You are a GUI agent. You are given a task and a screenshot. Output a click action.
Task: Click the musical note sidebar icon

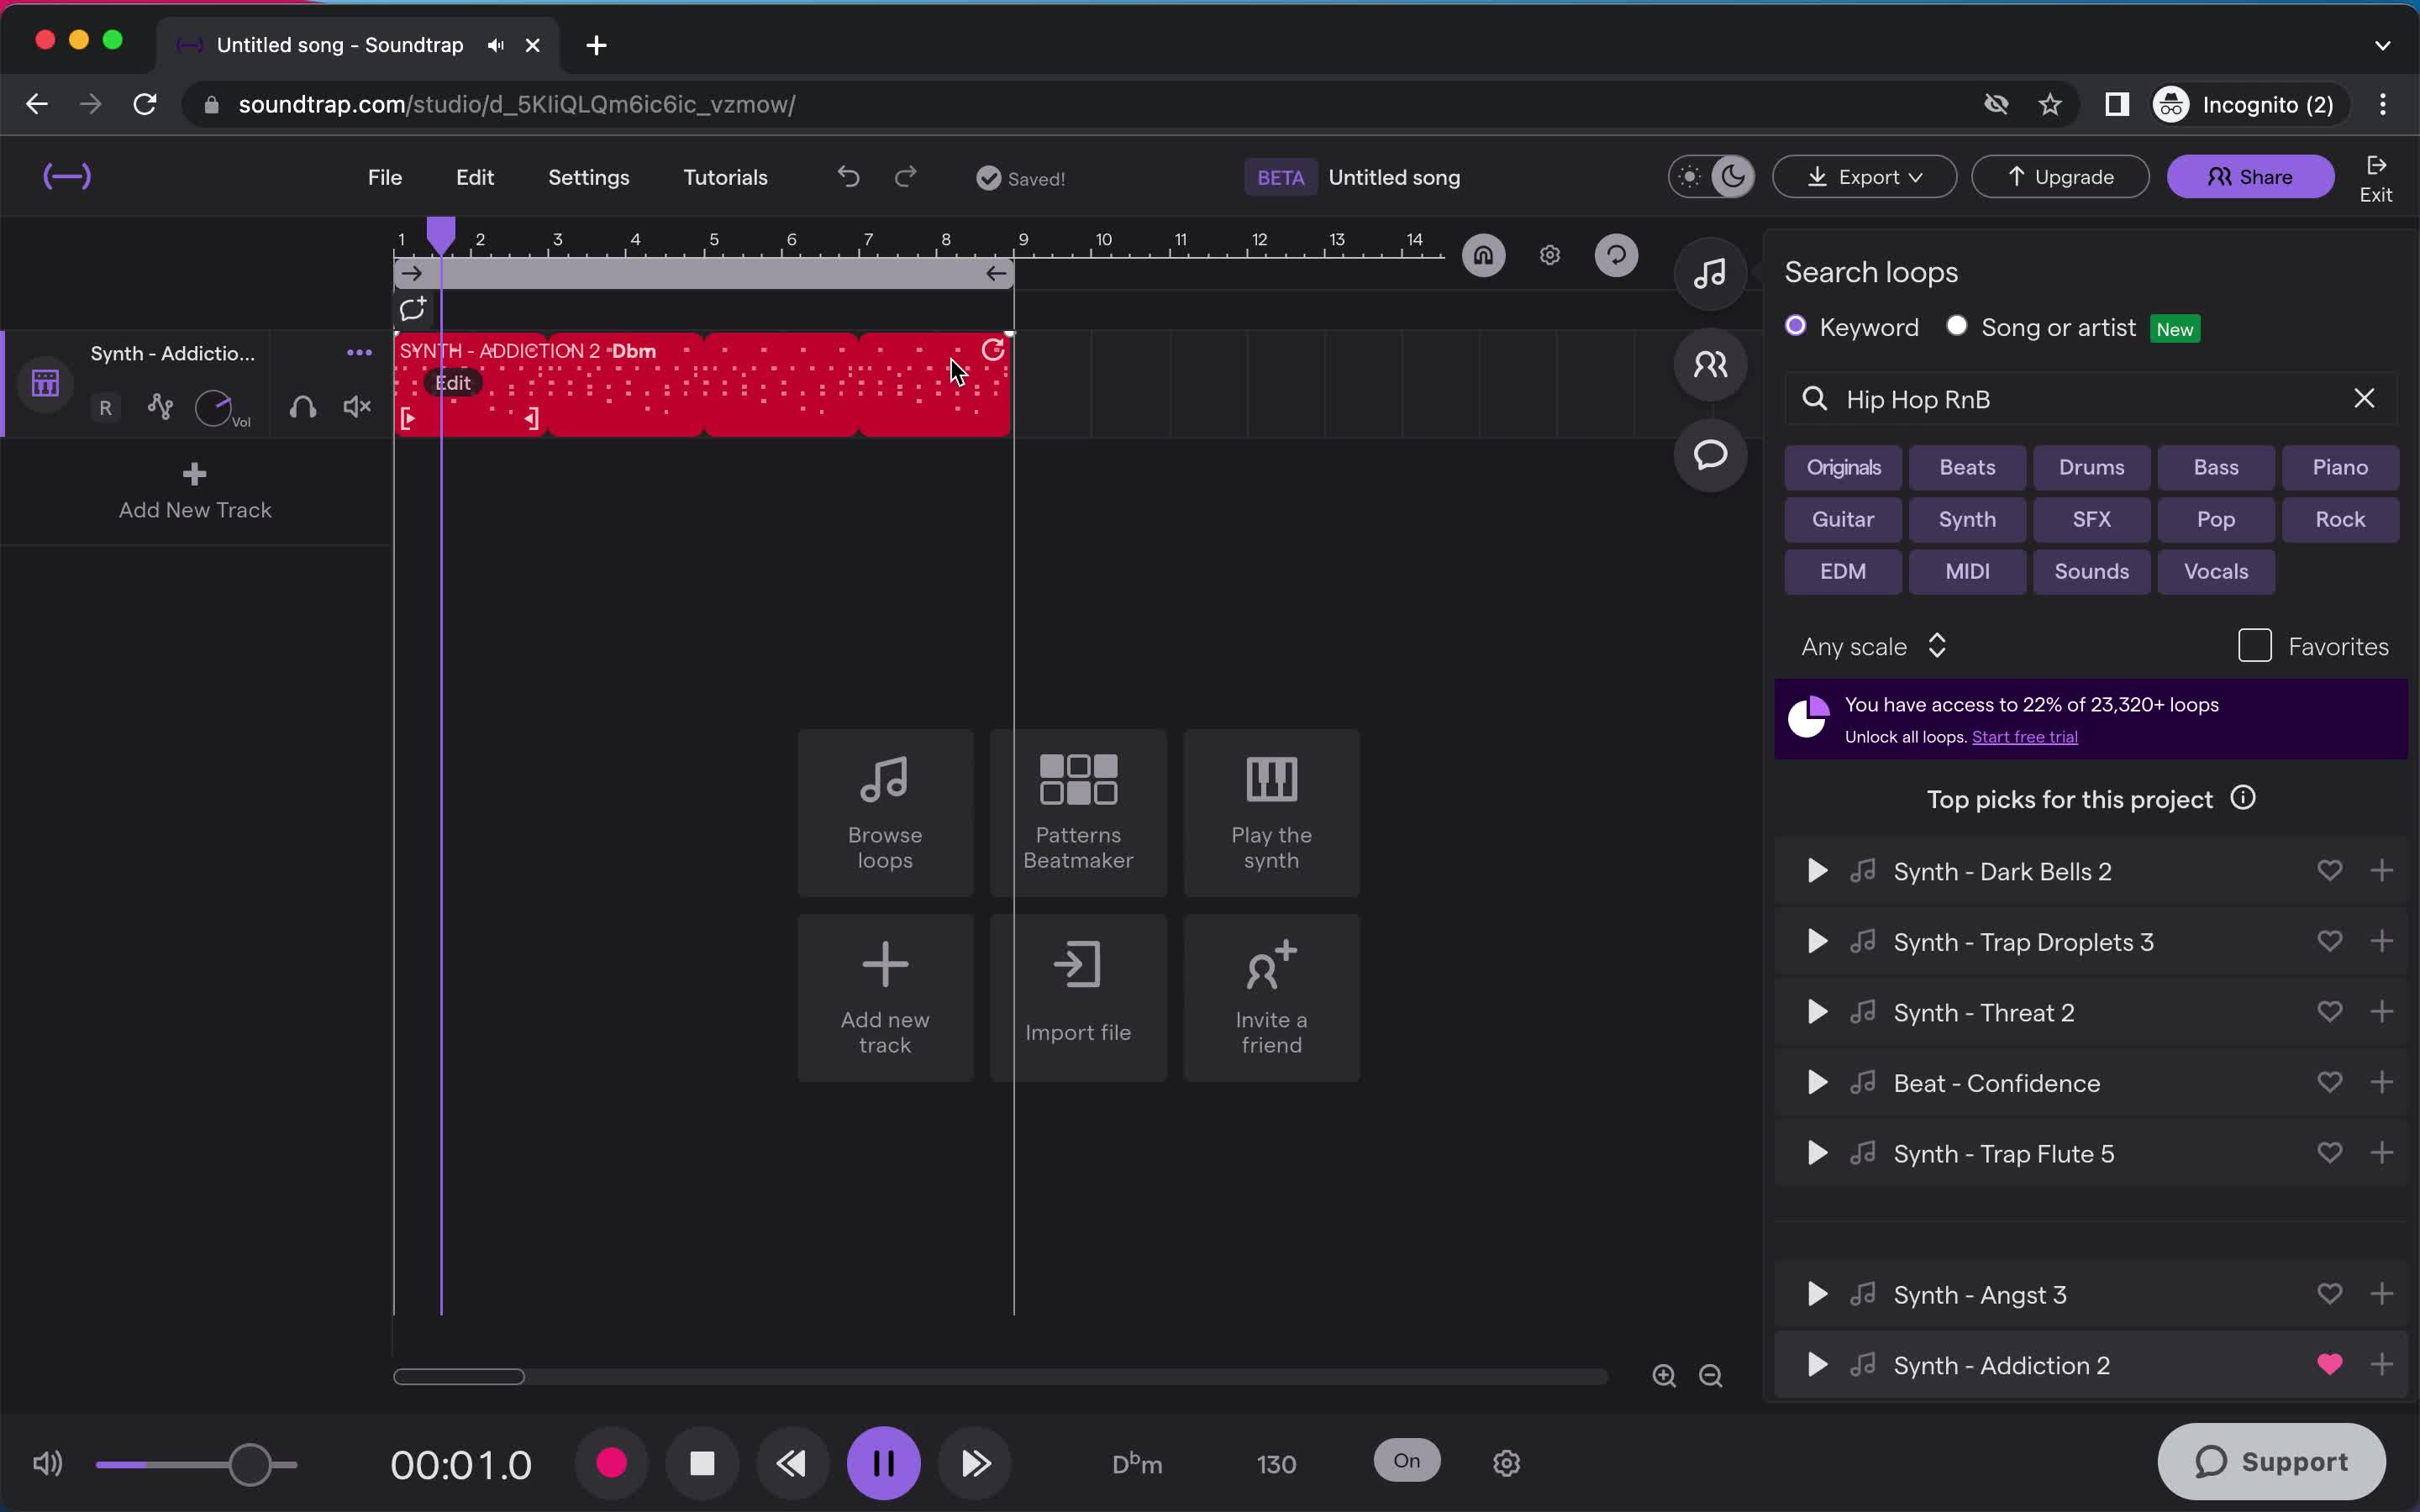coord(1709,274)
